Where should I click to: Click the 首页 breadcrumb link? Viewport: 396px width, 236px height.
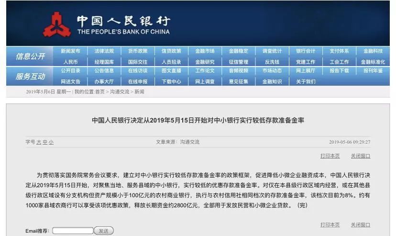pyautogui.click(x=99, y=92)
